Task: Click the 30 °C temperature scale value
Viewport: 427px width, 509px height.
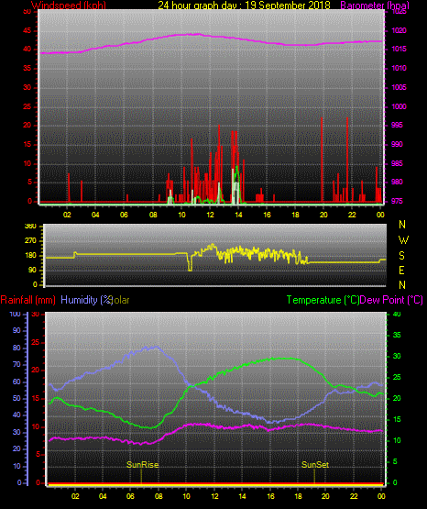Action: [x=397, y=357]
